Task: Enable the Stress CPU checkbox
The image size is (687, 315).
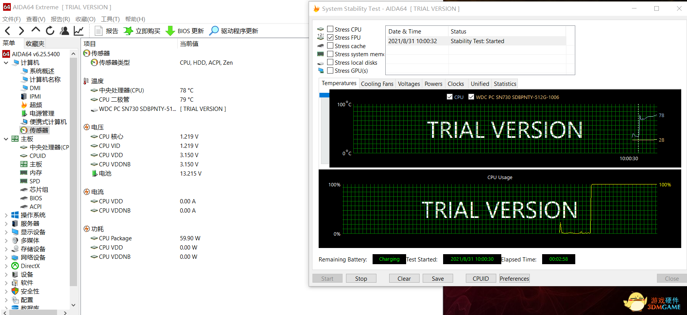Action: (330, 29)
